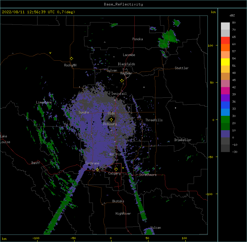The image size is (247, 242).
Task: Click the Cochrane label
Action: point(92,163)
